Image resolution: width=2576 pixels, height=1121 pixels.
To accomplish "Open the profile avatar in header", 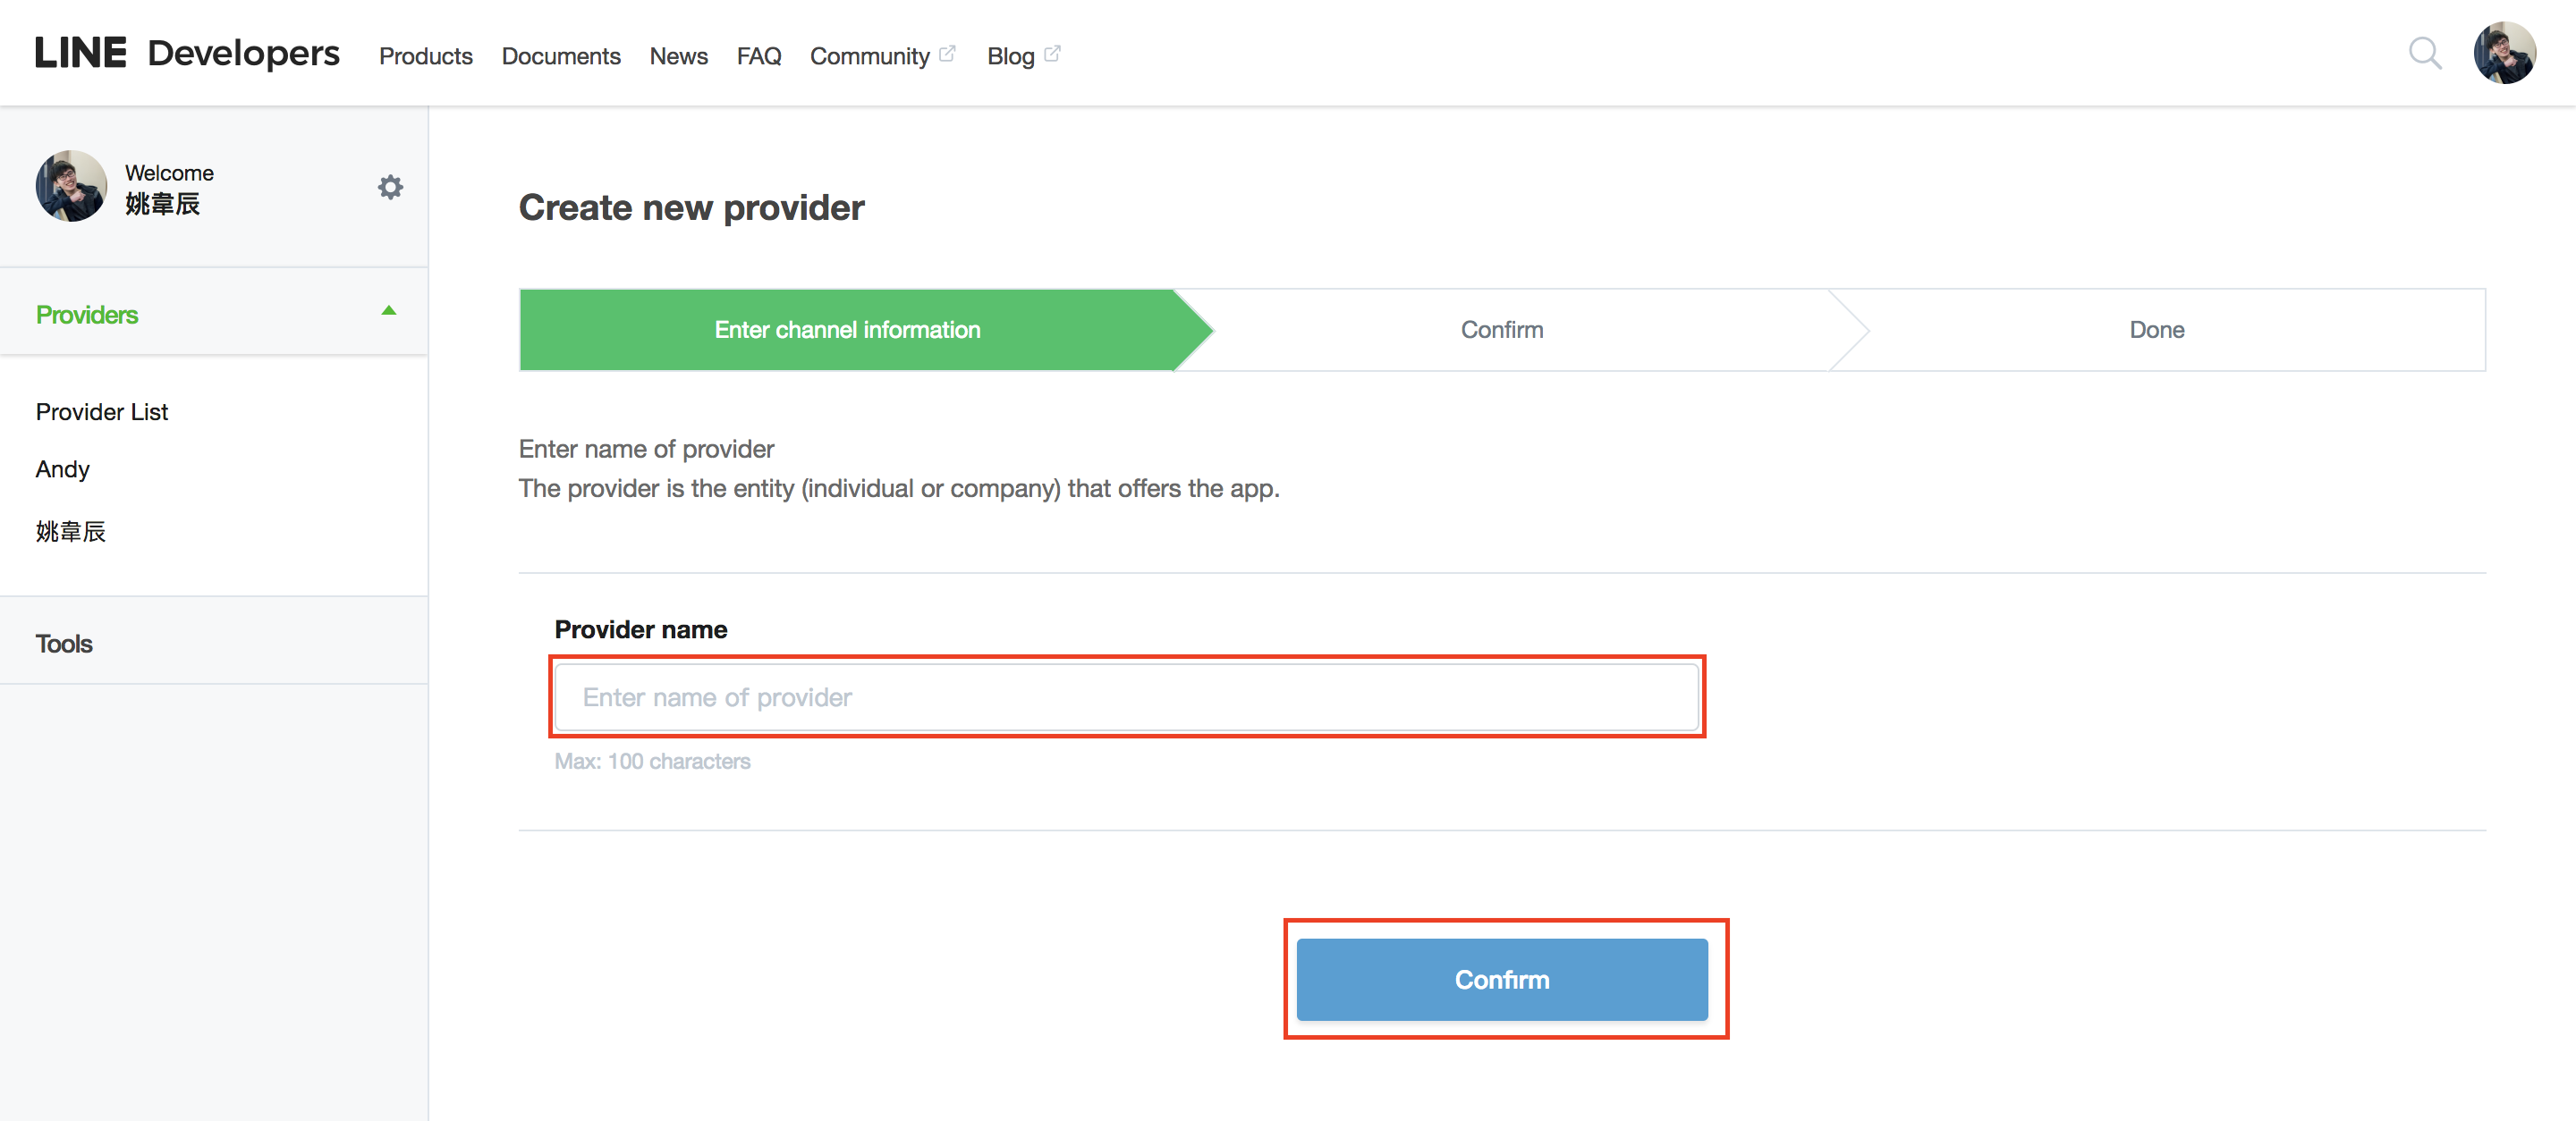I will point(2504,53).
